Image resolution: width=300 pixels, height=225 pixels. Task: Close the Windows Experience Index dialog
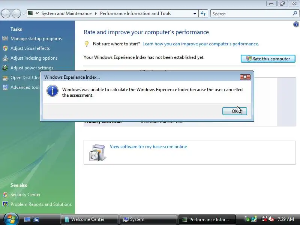pyautogui.click(x=245, y=77)
